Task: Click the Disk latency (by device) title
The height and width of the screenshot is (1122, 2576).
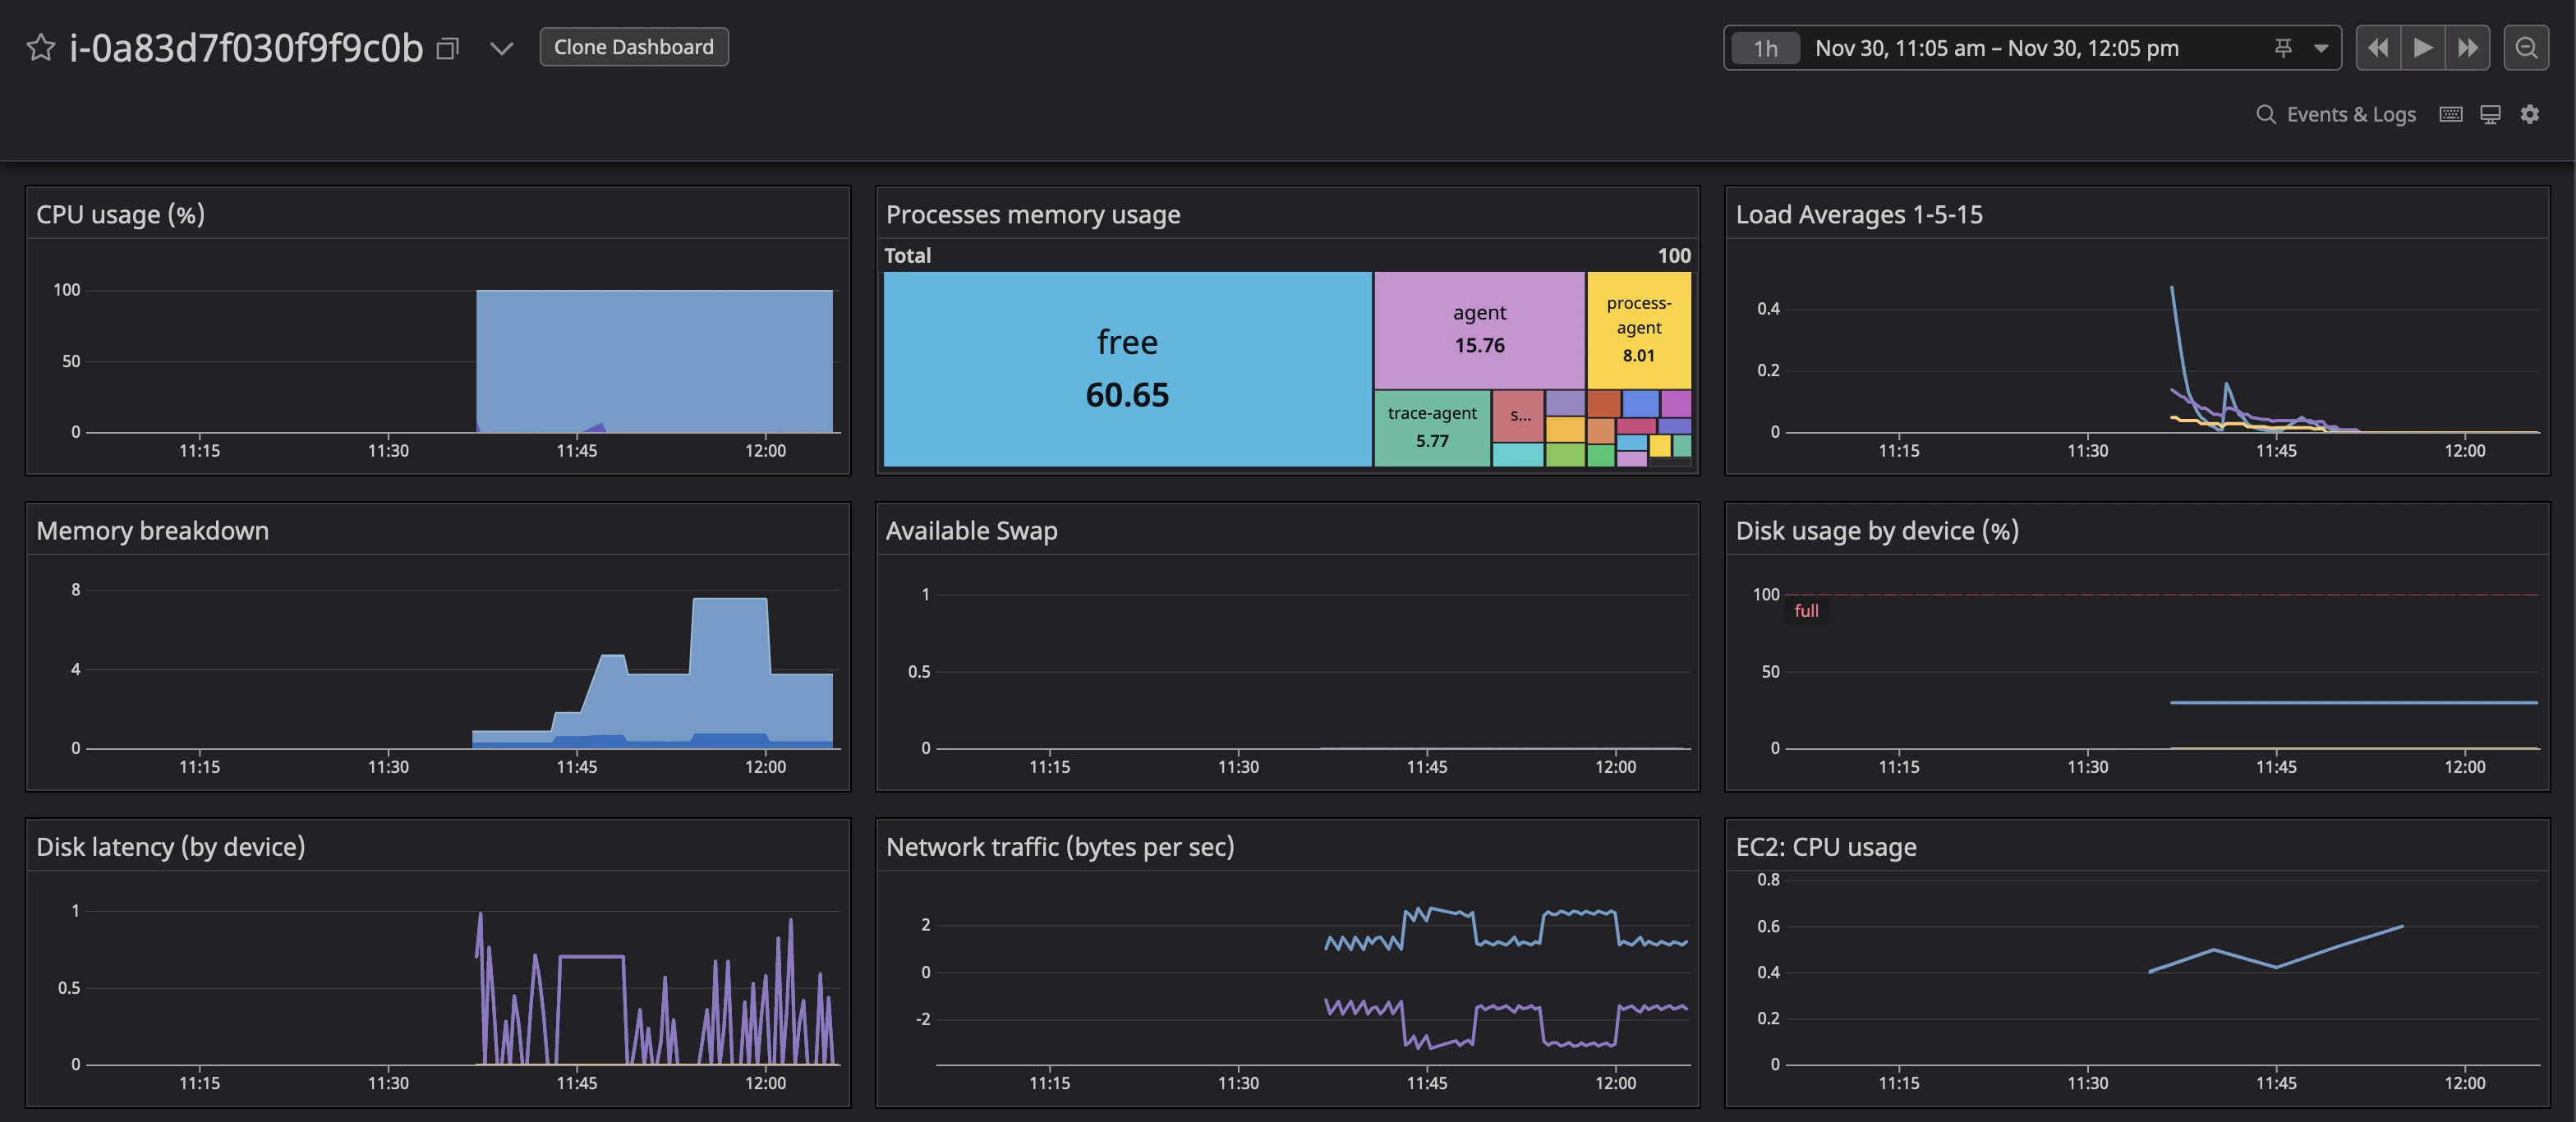Action: pos(171,846)
